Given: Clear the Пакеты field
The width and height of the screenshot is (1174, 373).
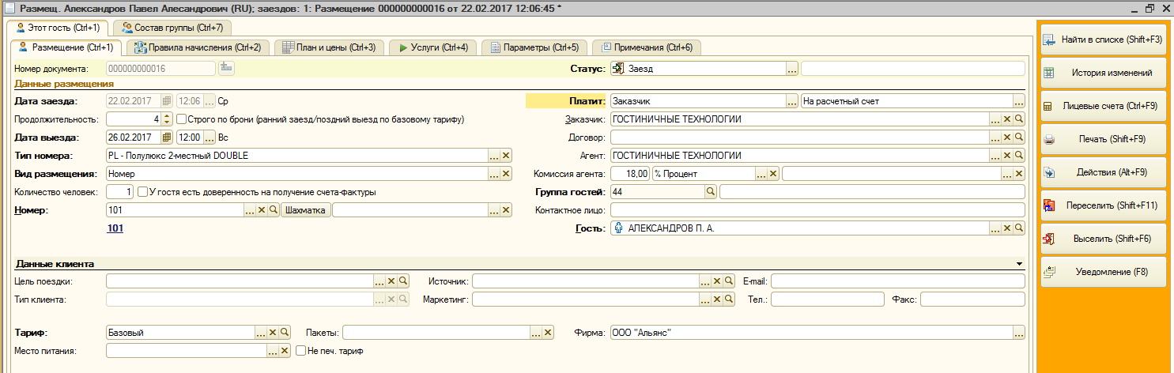Looking at the screenshot, I should click(x=548, y=333).
